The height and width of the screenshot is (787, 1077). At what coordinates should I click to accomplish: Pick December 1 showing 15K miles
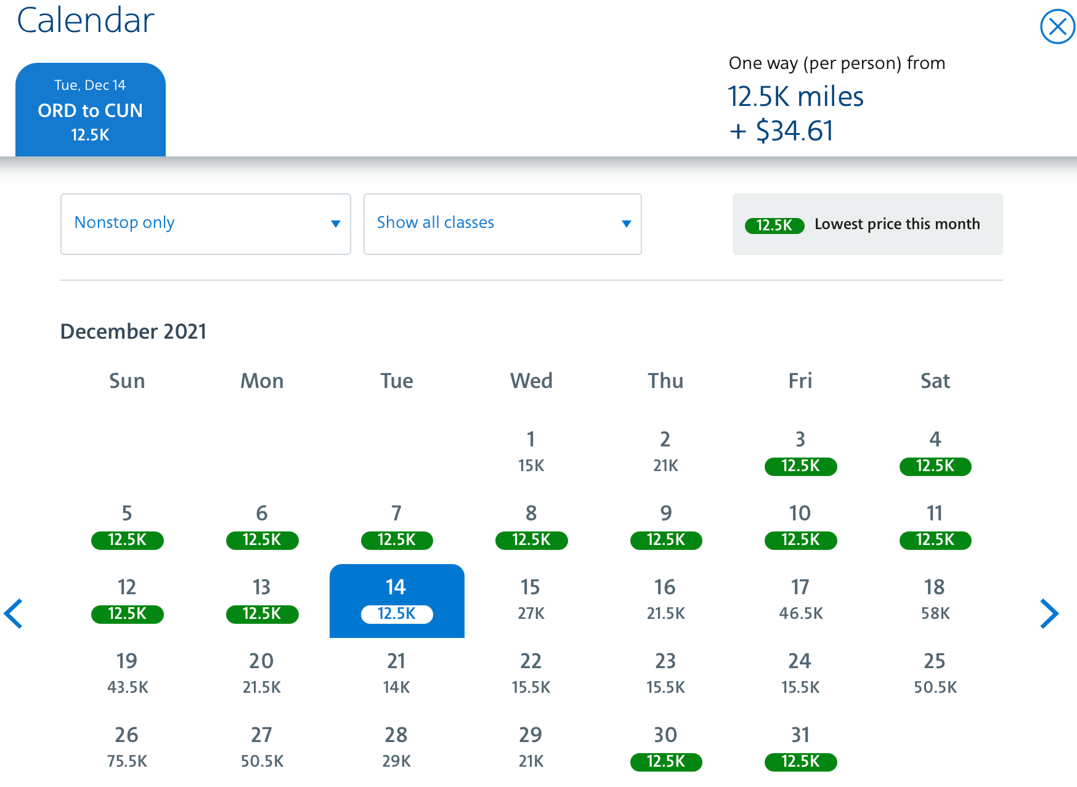coord(530,451)
